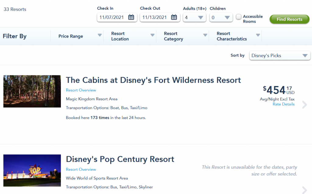This screenshot has width=312, height=194.
Task: Click the Fort Wilderness Cabins right chevron arrow
Action: coord(304,105)
